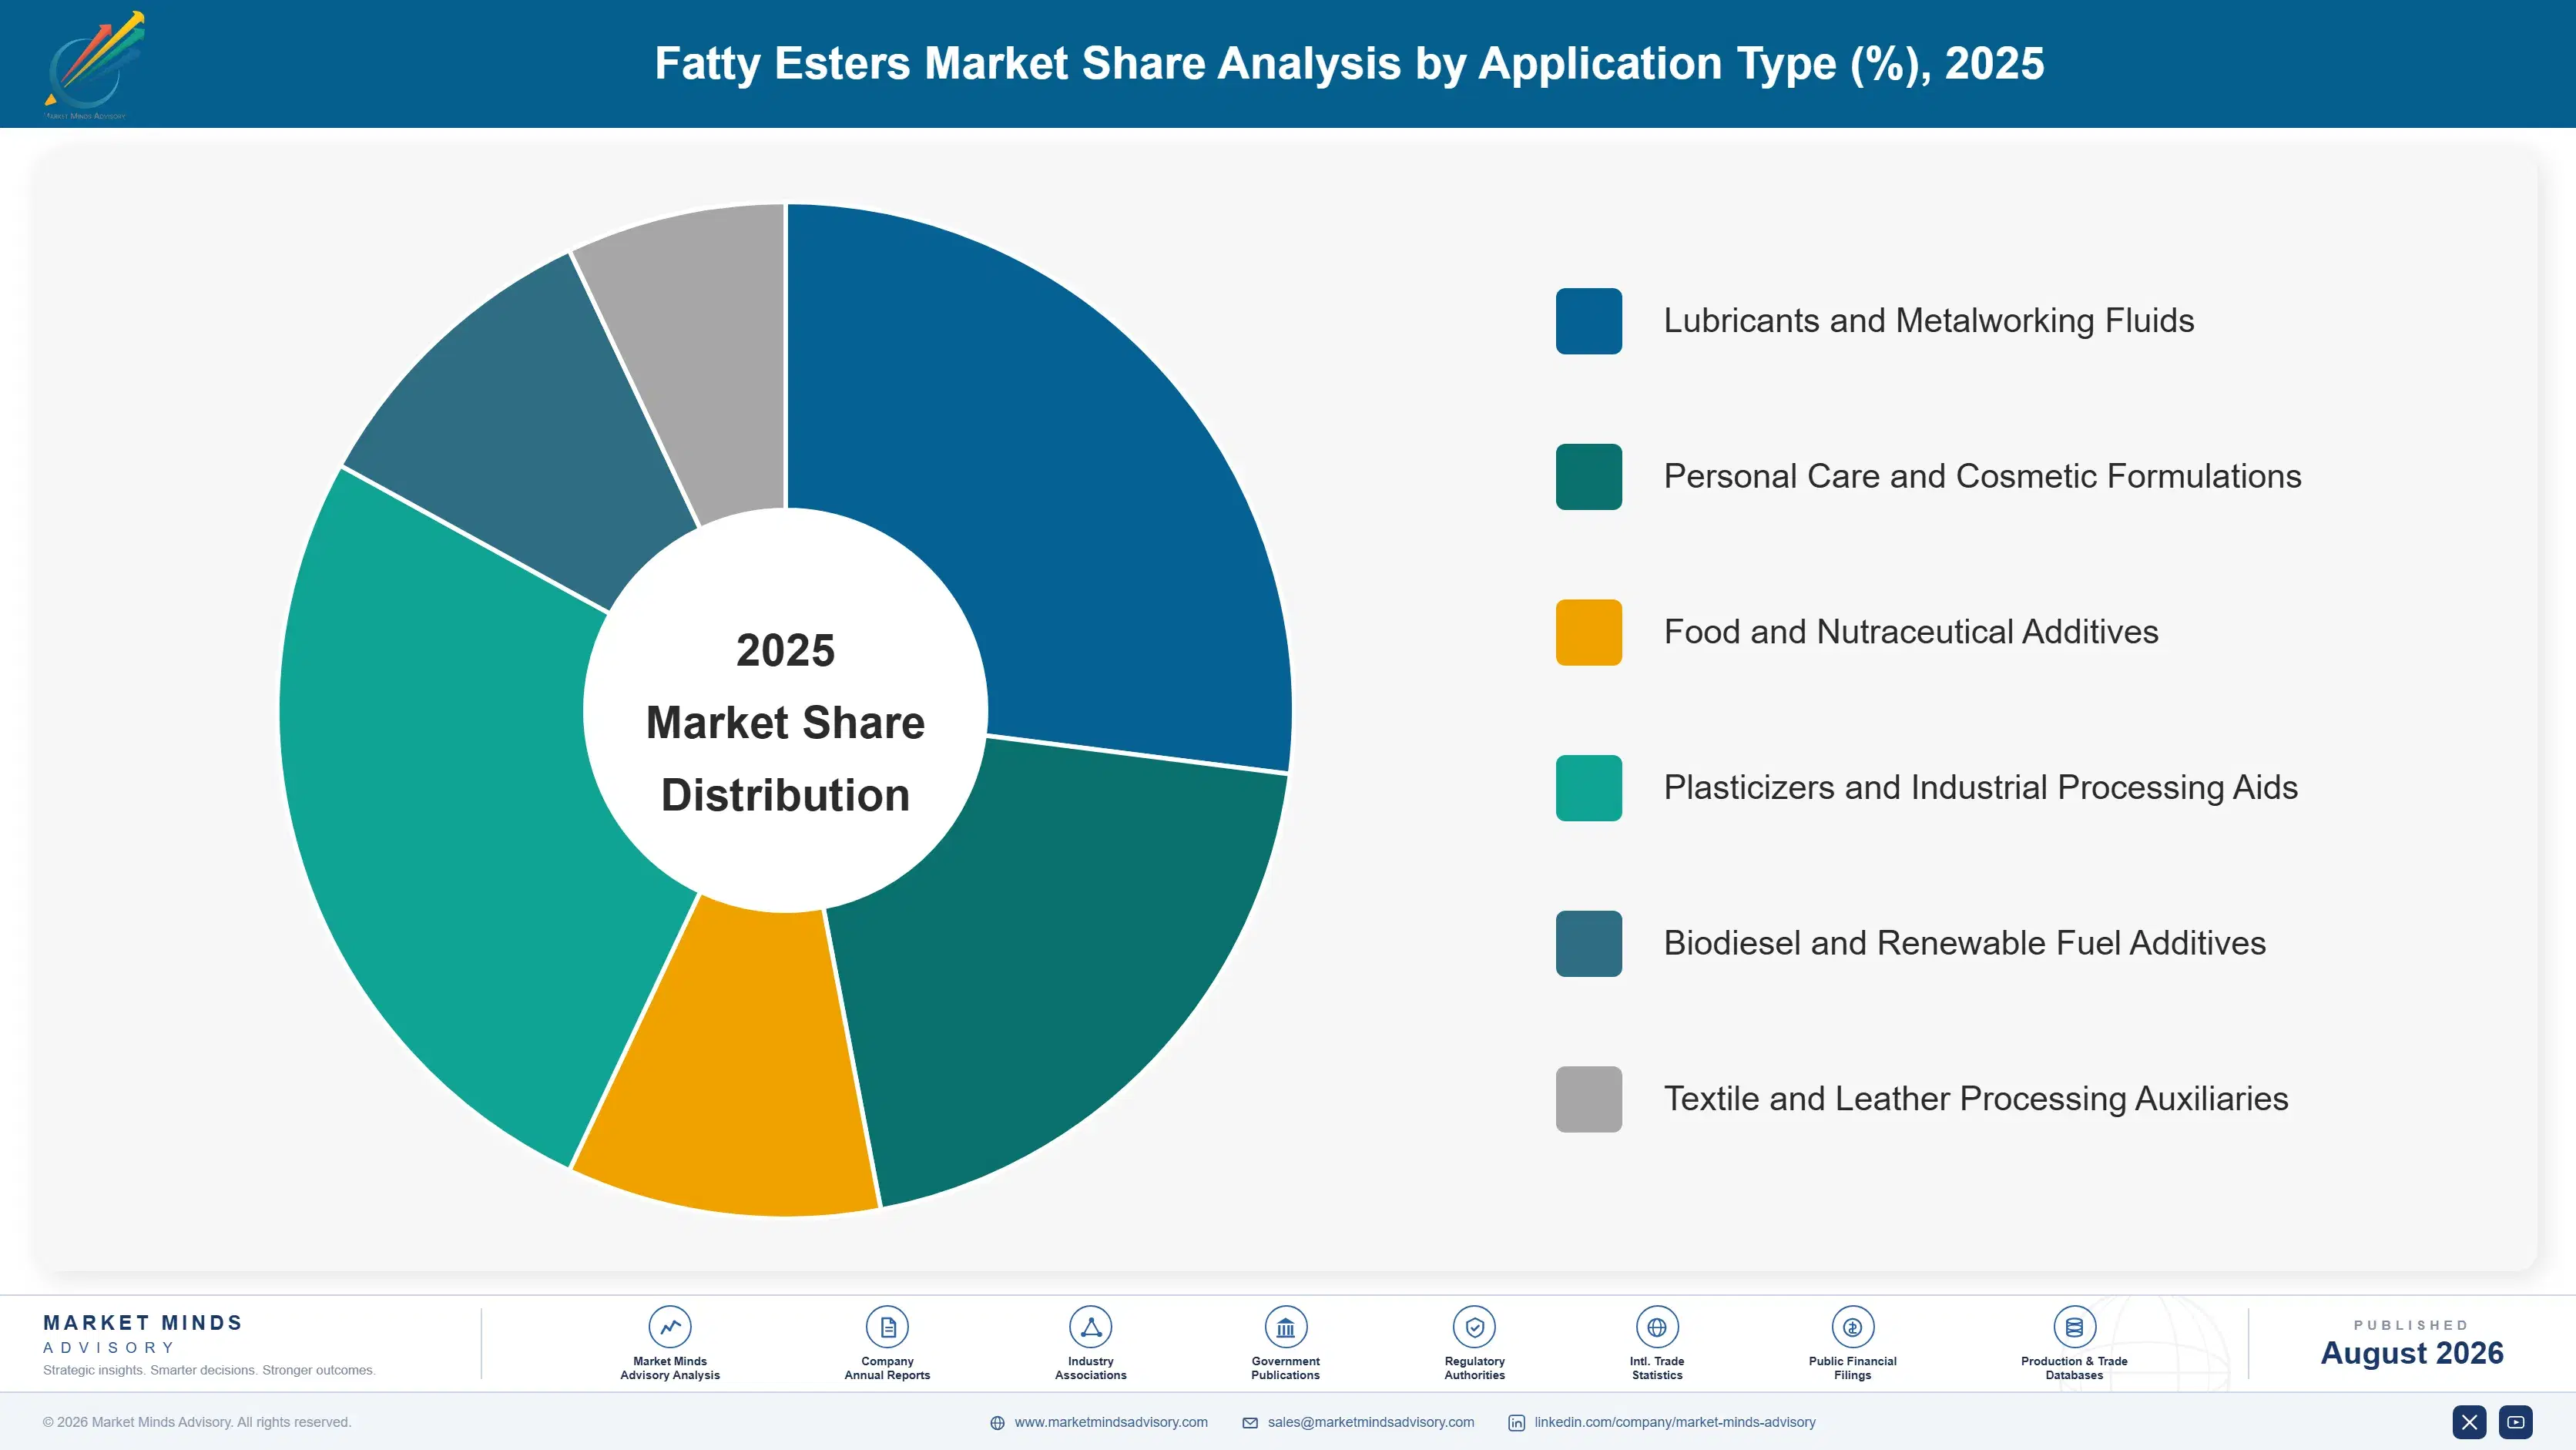
Task: Click the LinkedIn icon in footer
Action: click(1516, 1423)
